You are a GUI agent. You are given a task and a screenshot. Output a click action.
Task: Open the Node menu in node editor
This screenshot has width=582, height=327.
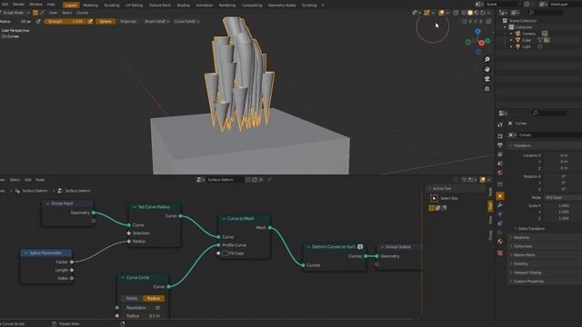click(40, 180)
